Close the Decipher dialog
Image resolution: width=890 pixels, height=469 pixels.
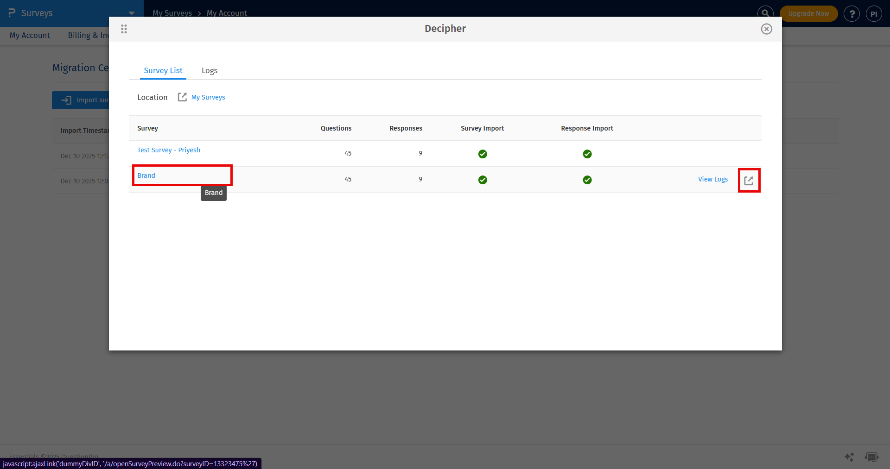tap(767, 29)
